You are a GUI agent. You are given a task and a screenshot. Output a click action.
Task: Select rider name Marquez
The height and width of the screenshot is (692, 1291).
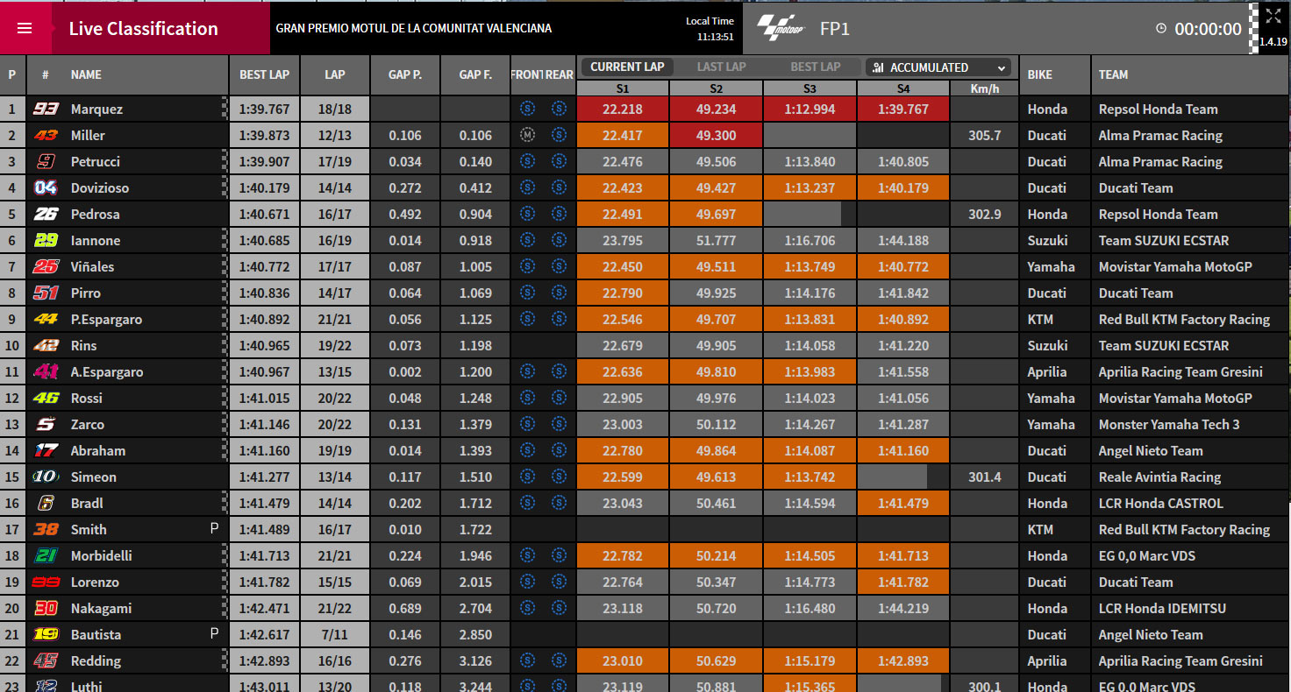pos(96,109)
